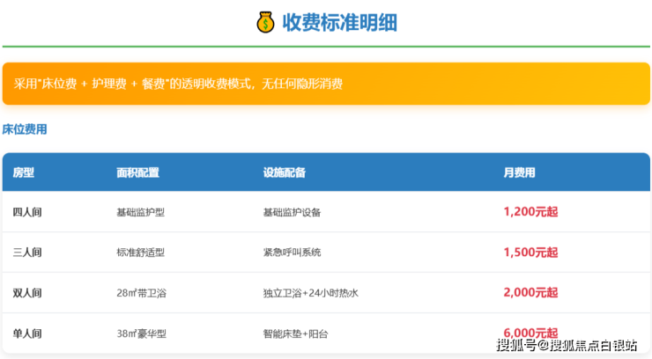Click the 房型 column header
This screenshot has width=652, height=359.
23,172
